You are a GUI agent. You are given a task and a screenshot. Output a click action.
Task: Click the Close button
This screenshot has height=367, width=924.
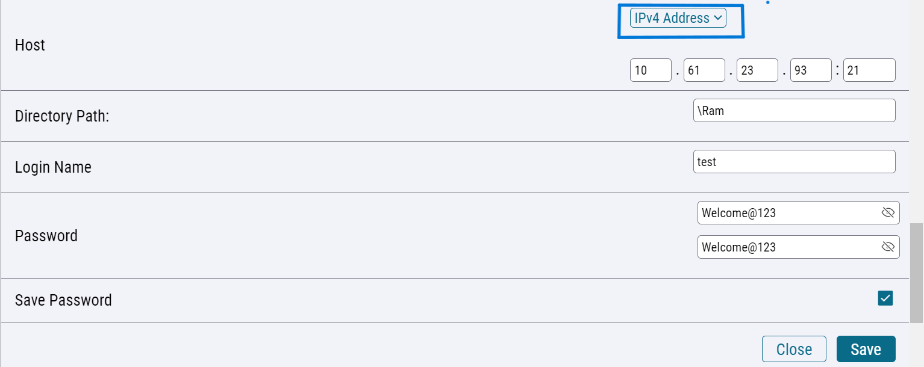coord(794,349)
